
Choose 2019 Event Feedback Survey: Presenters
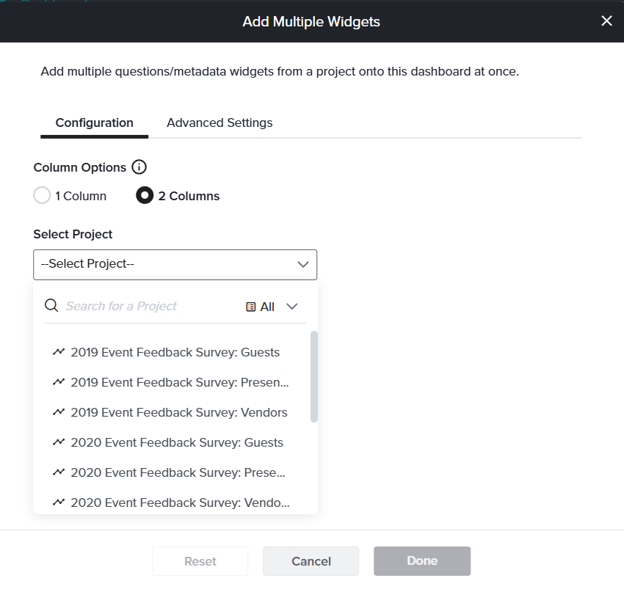(179, 382)
